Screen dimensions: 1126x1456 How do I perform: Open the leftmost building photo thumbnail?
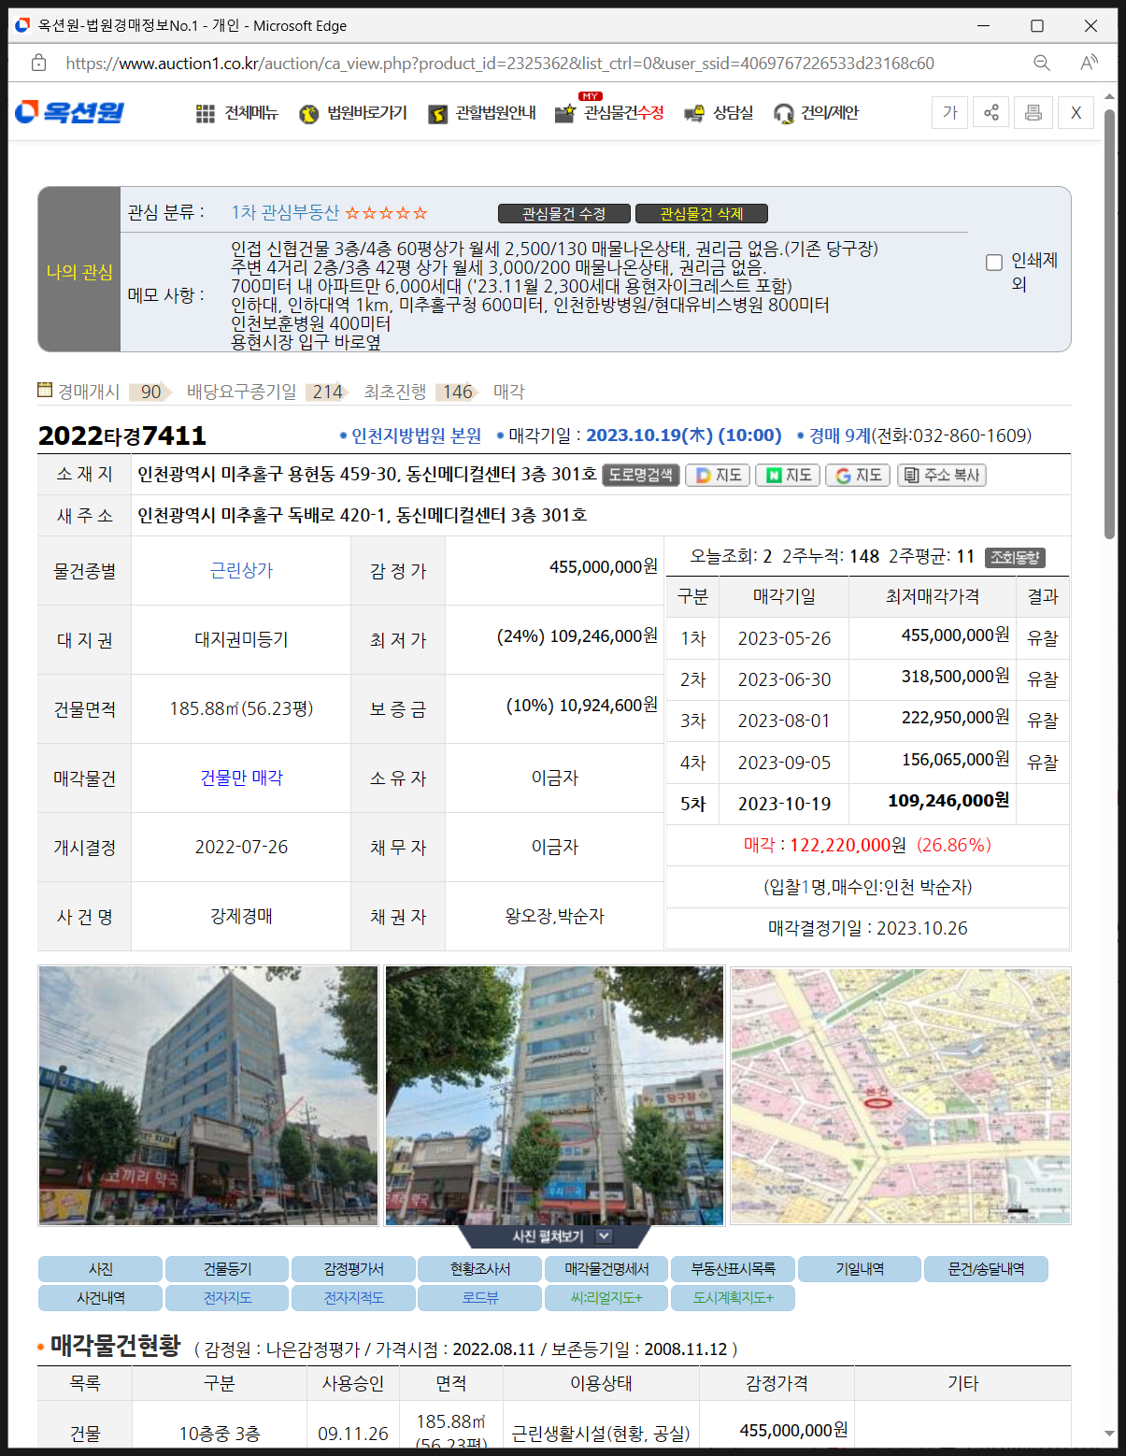207,1095
